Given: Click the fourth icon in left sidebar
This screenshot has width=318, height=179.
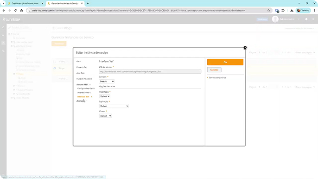Looking at the screenshot, I should 3,51.
